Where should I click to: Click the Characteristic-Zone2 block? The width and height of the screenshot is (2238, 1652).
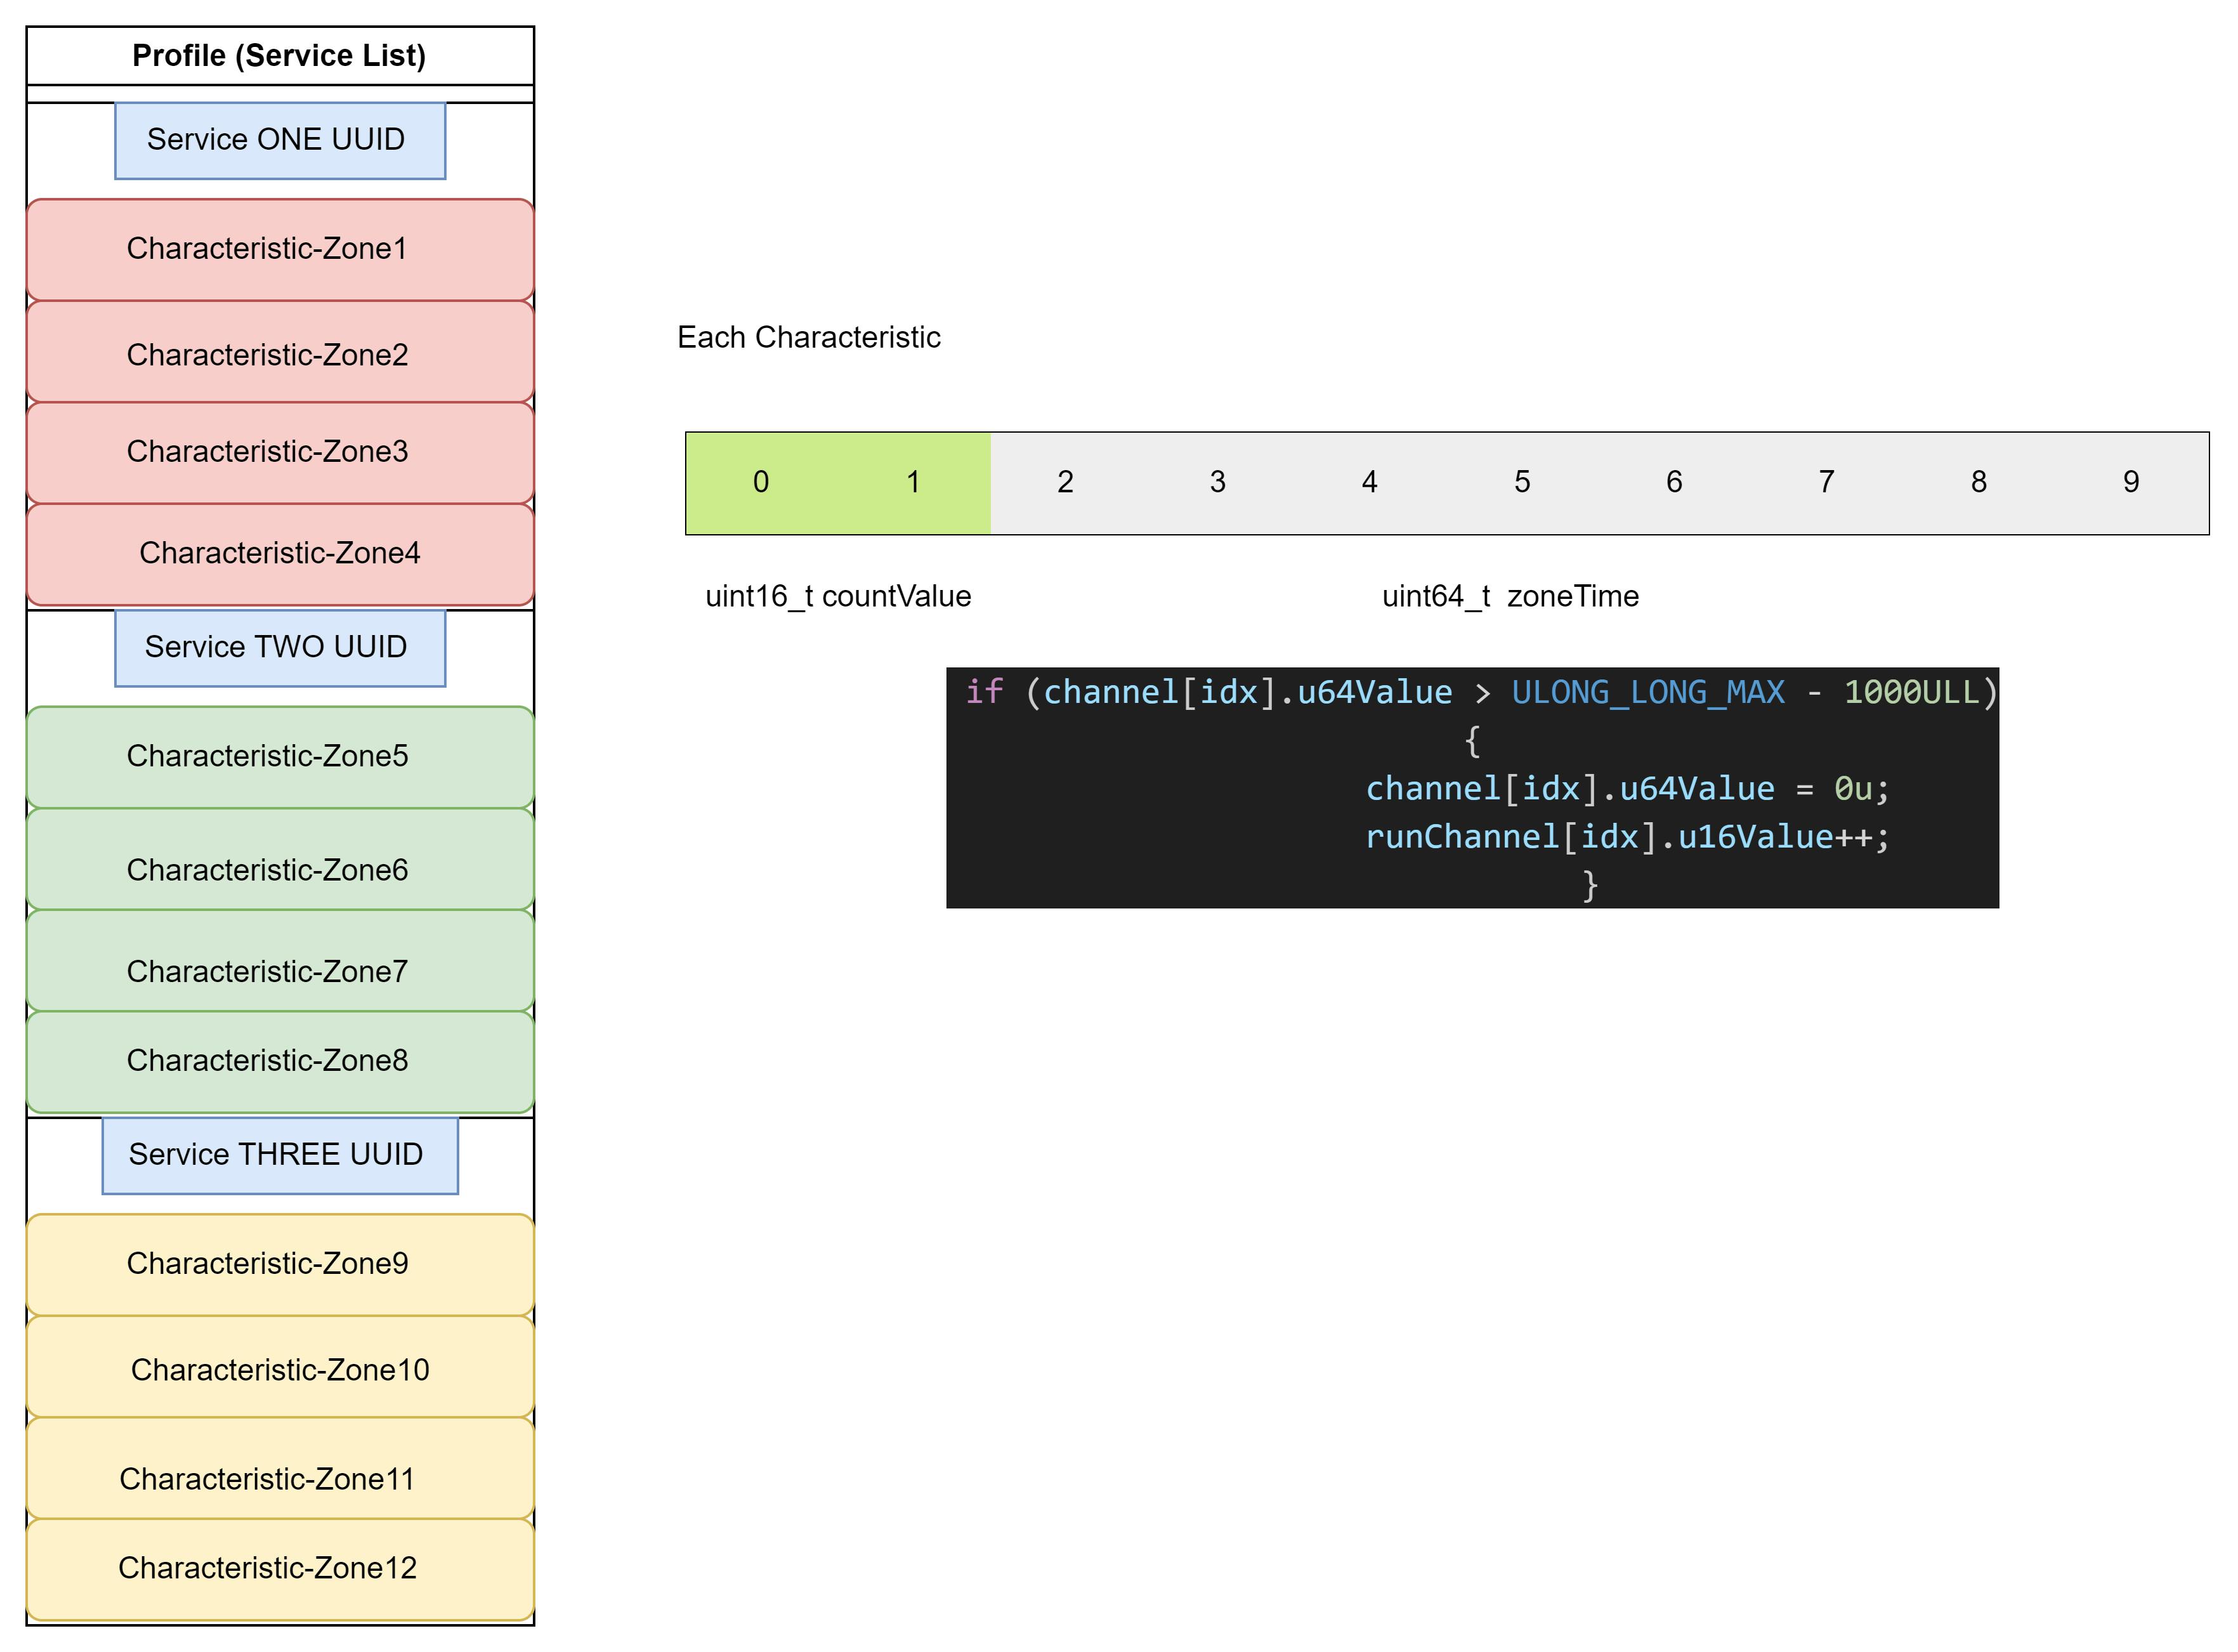coord(279,354)
